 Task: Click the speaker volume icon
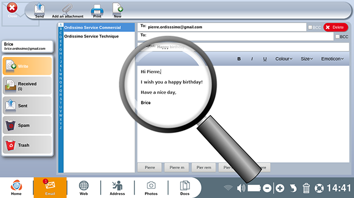[241, 188]
